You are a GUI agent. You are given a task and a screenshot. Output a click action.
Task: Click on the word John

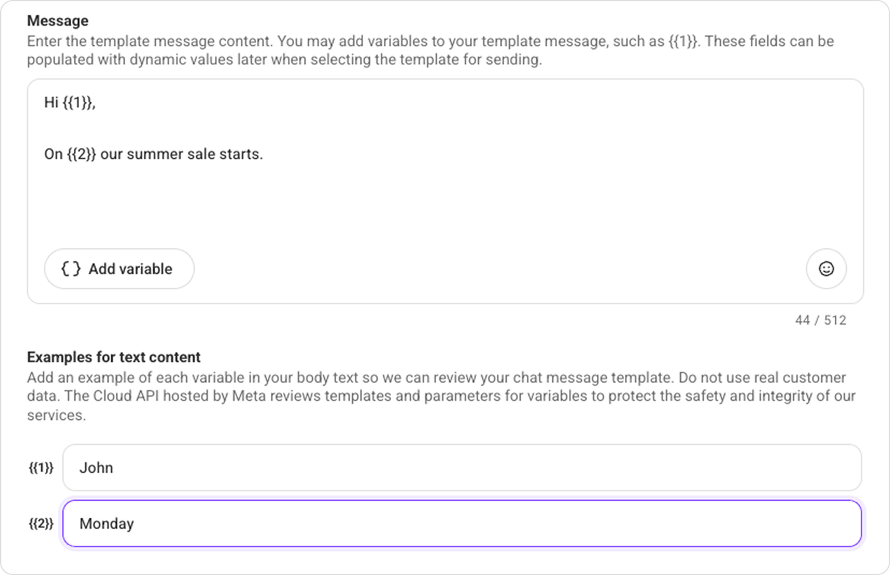96,468
